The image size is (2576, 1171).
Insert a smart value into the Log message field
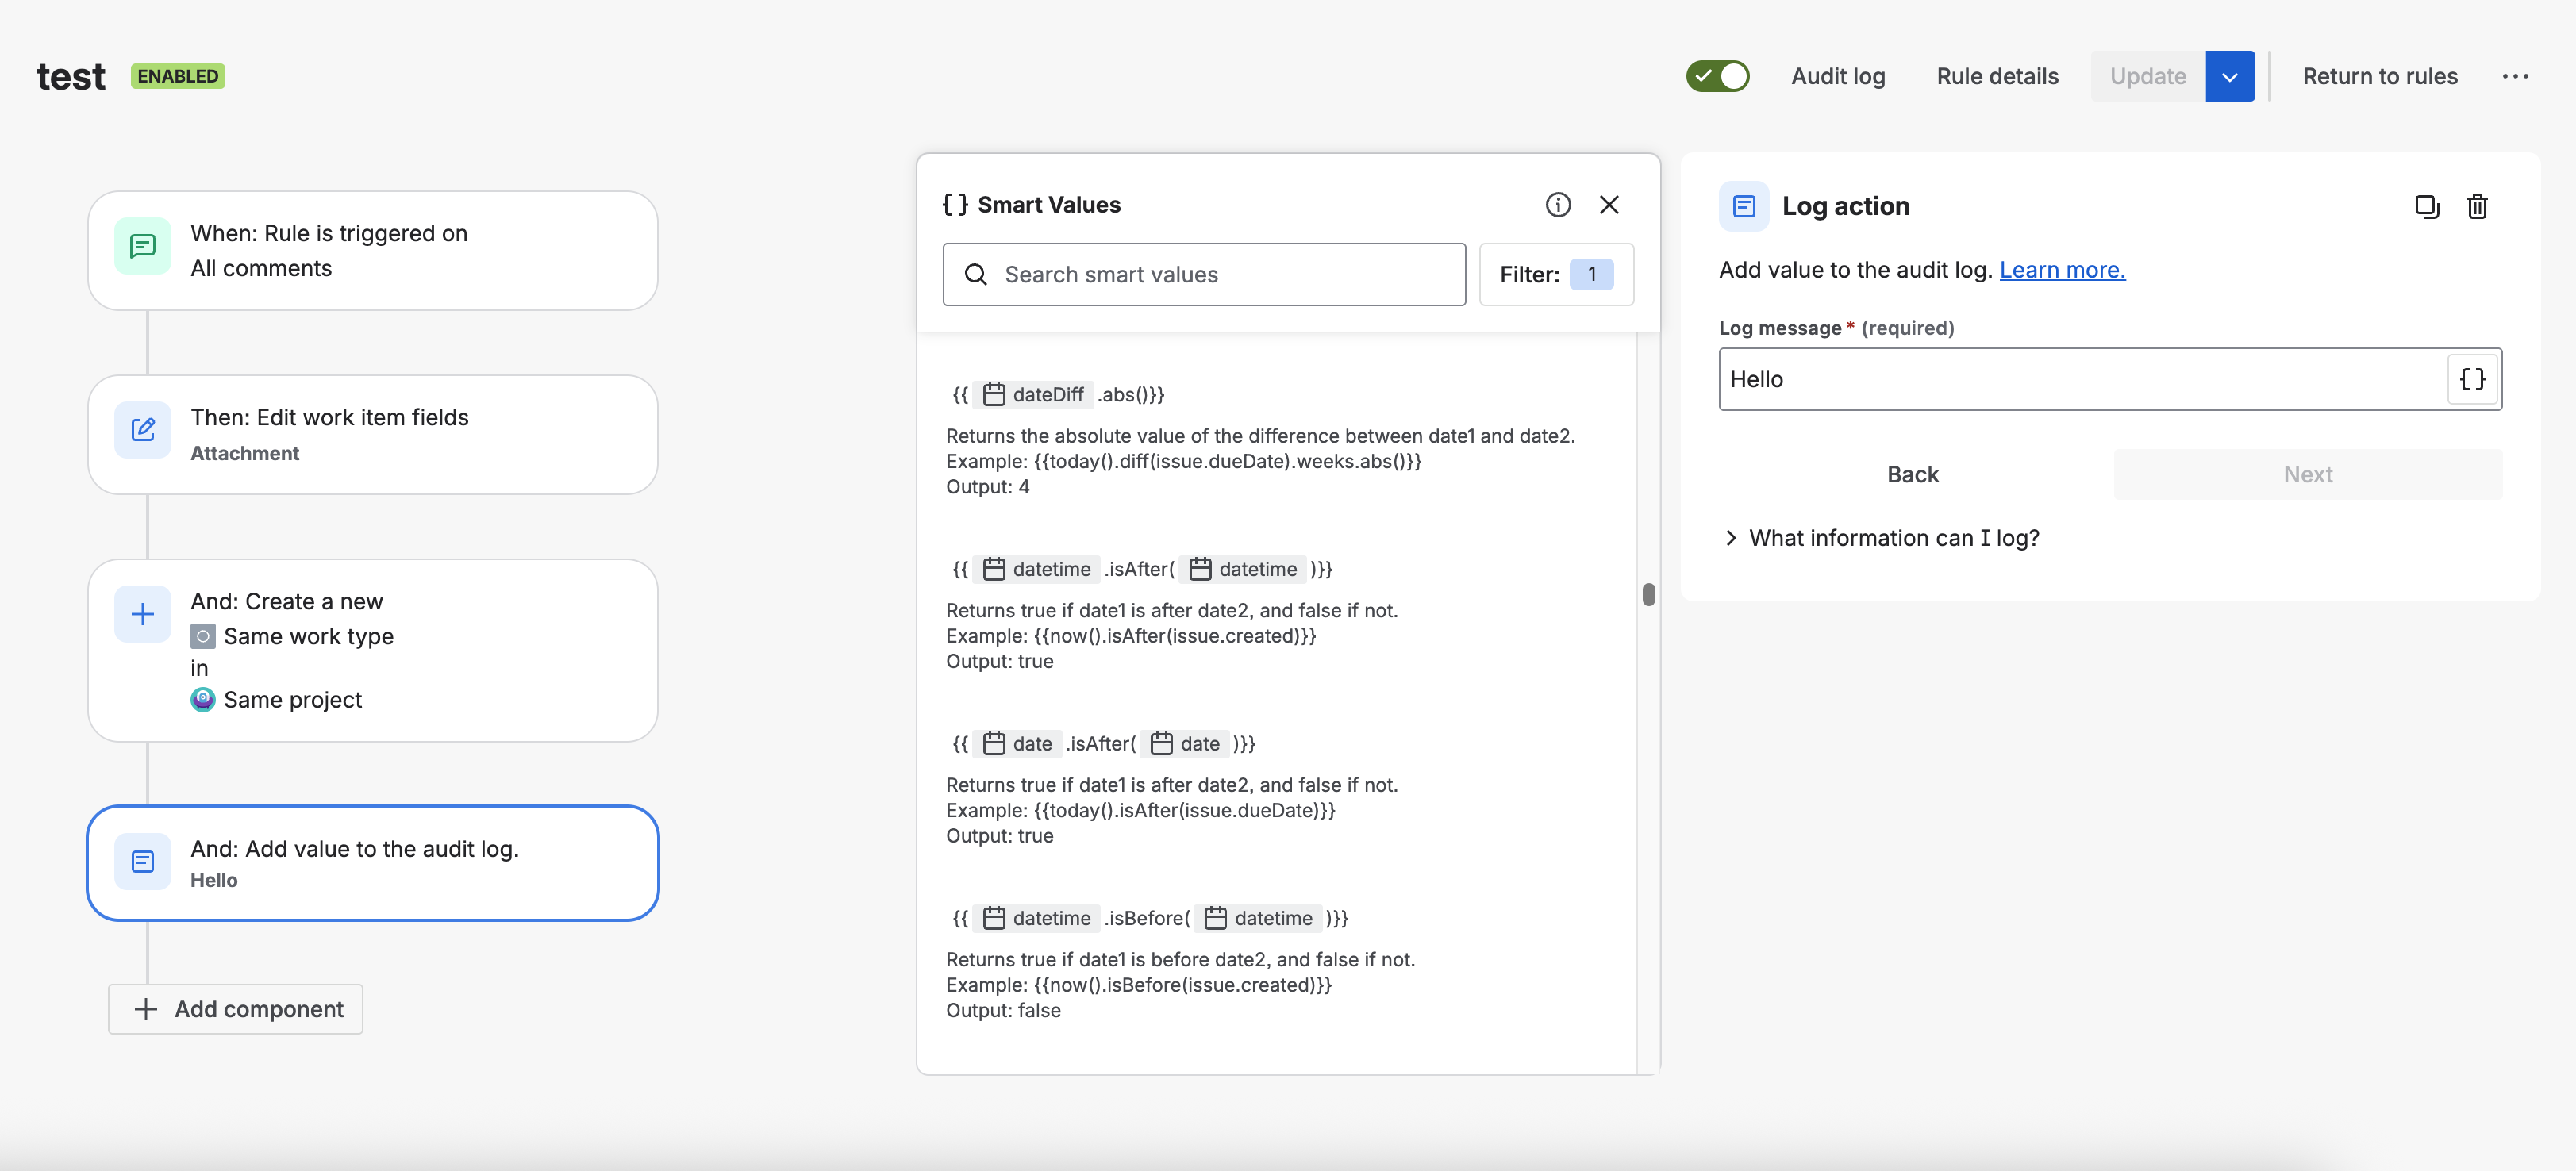2472,379
